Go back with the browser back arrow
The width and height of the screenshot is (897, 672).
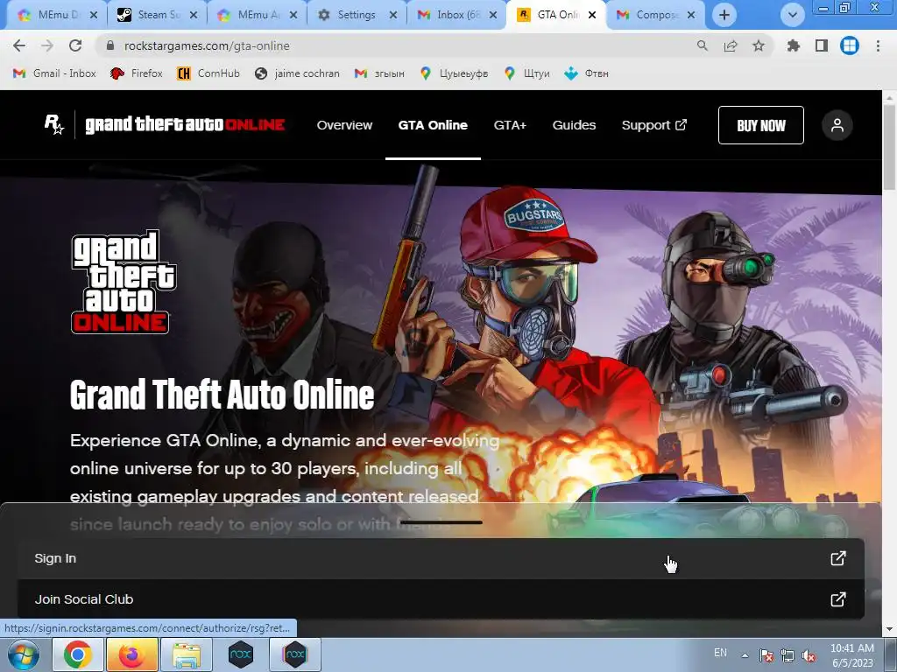coord(19,45)
